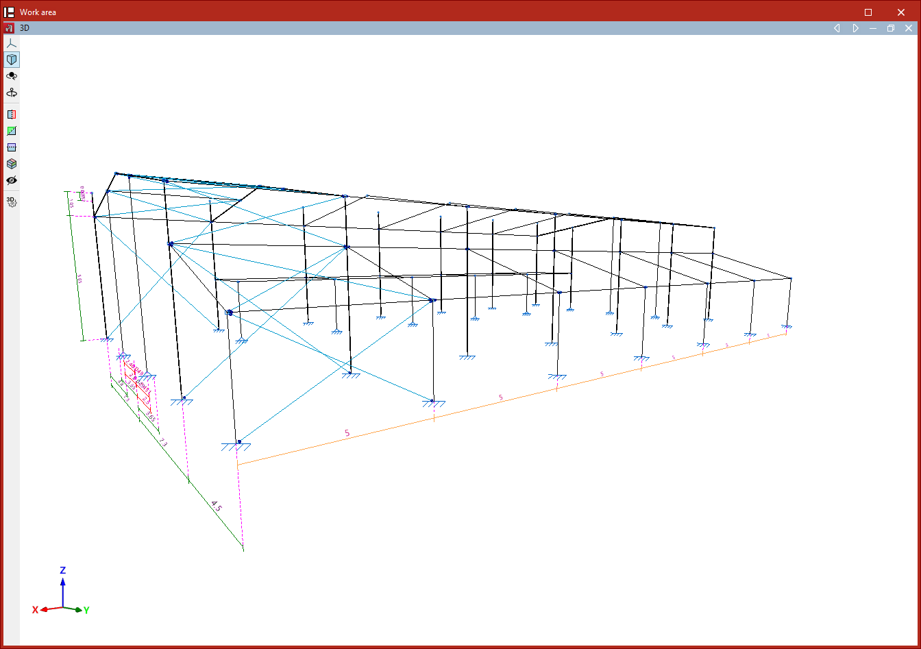The height and width of the screenshot is (649, 921).
Task: Open the layered 3D box icon
Action: (11, 164)
